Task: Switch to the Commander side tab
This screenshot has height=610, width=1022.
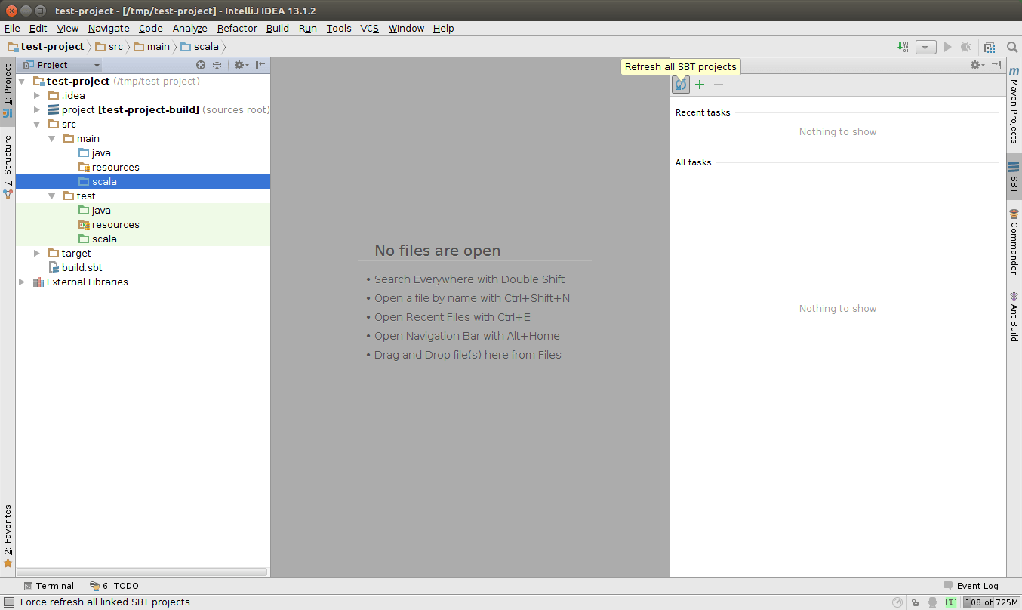Action: coord(1014,242)
